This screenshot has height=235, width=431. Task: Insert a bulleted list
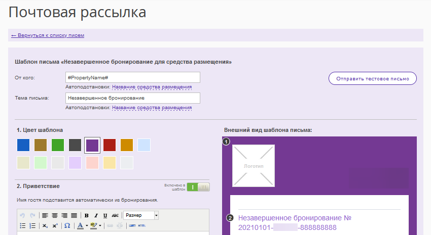(22, 226)
